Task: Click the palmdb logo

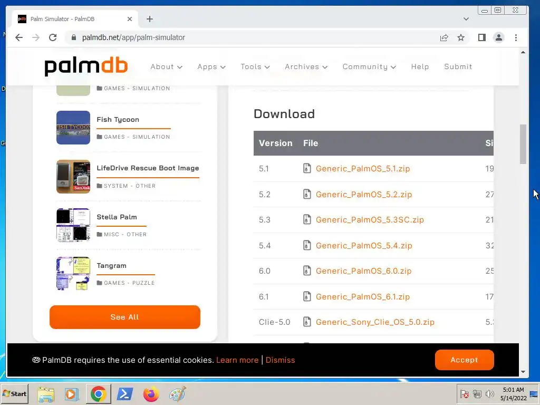Action: pos(86,66)
